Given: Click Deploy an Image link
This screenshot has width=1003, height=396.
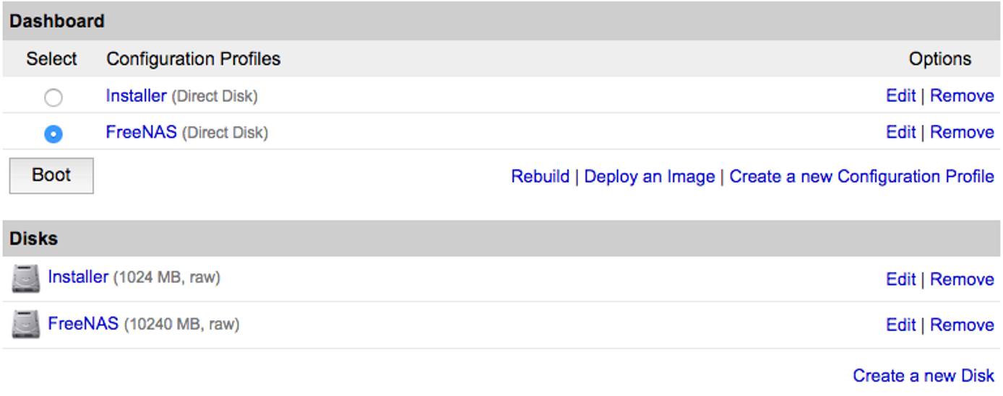Looking at the screenshot, I should point(649,177).
